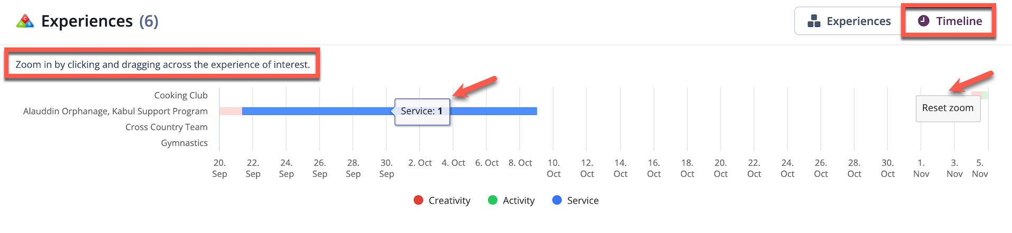Click the Service: 1 tooltip
This screenshot has height=233, width=1012.
(422, 111)
